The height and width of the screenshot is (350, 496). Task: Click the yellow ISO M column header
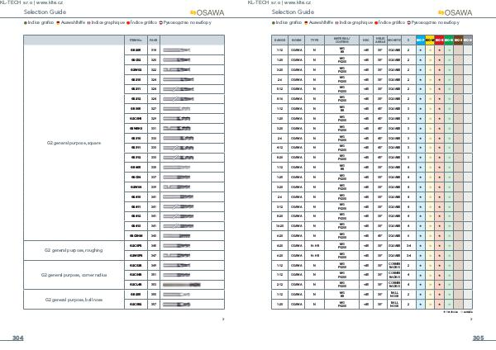click(430, 39)
